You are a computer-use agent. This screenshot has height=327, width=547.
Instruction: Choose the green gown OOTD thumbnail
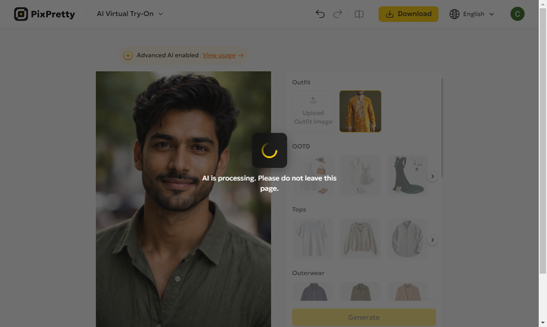click(408, 175)
